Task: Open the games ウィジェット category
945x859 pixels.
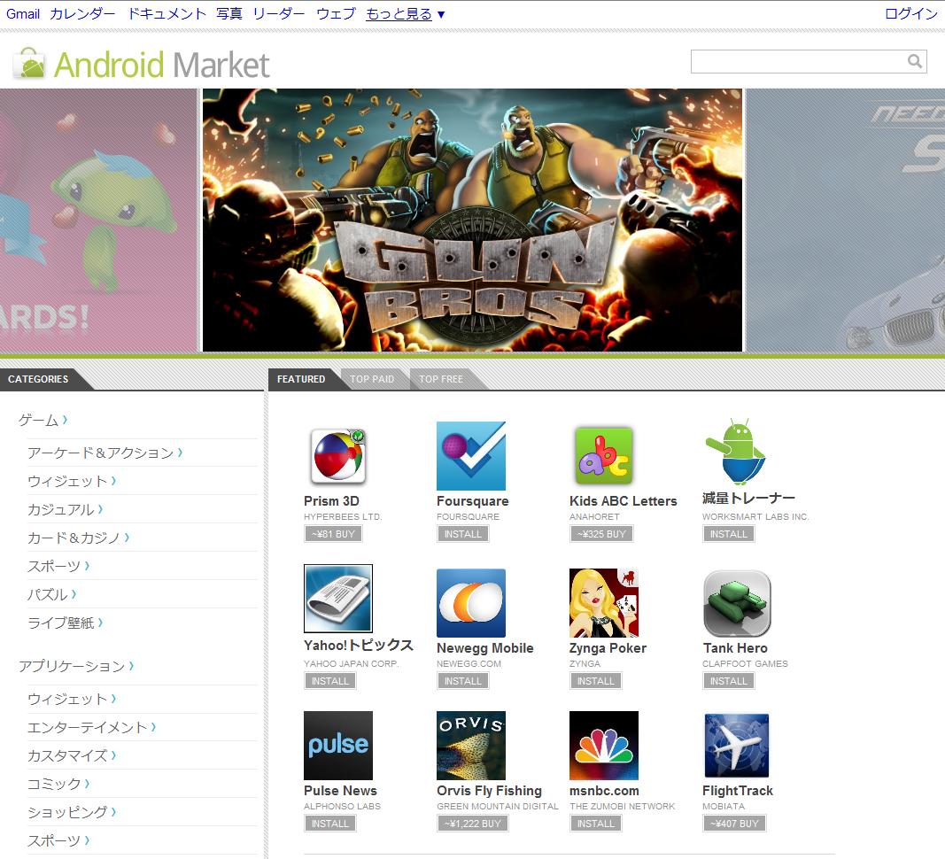Action: 72,481
